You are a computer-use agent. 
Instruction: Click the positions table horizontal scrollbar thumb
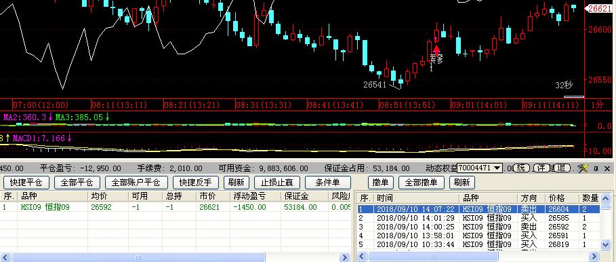click(138, 258)
